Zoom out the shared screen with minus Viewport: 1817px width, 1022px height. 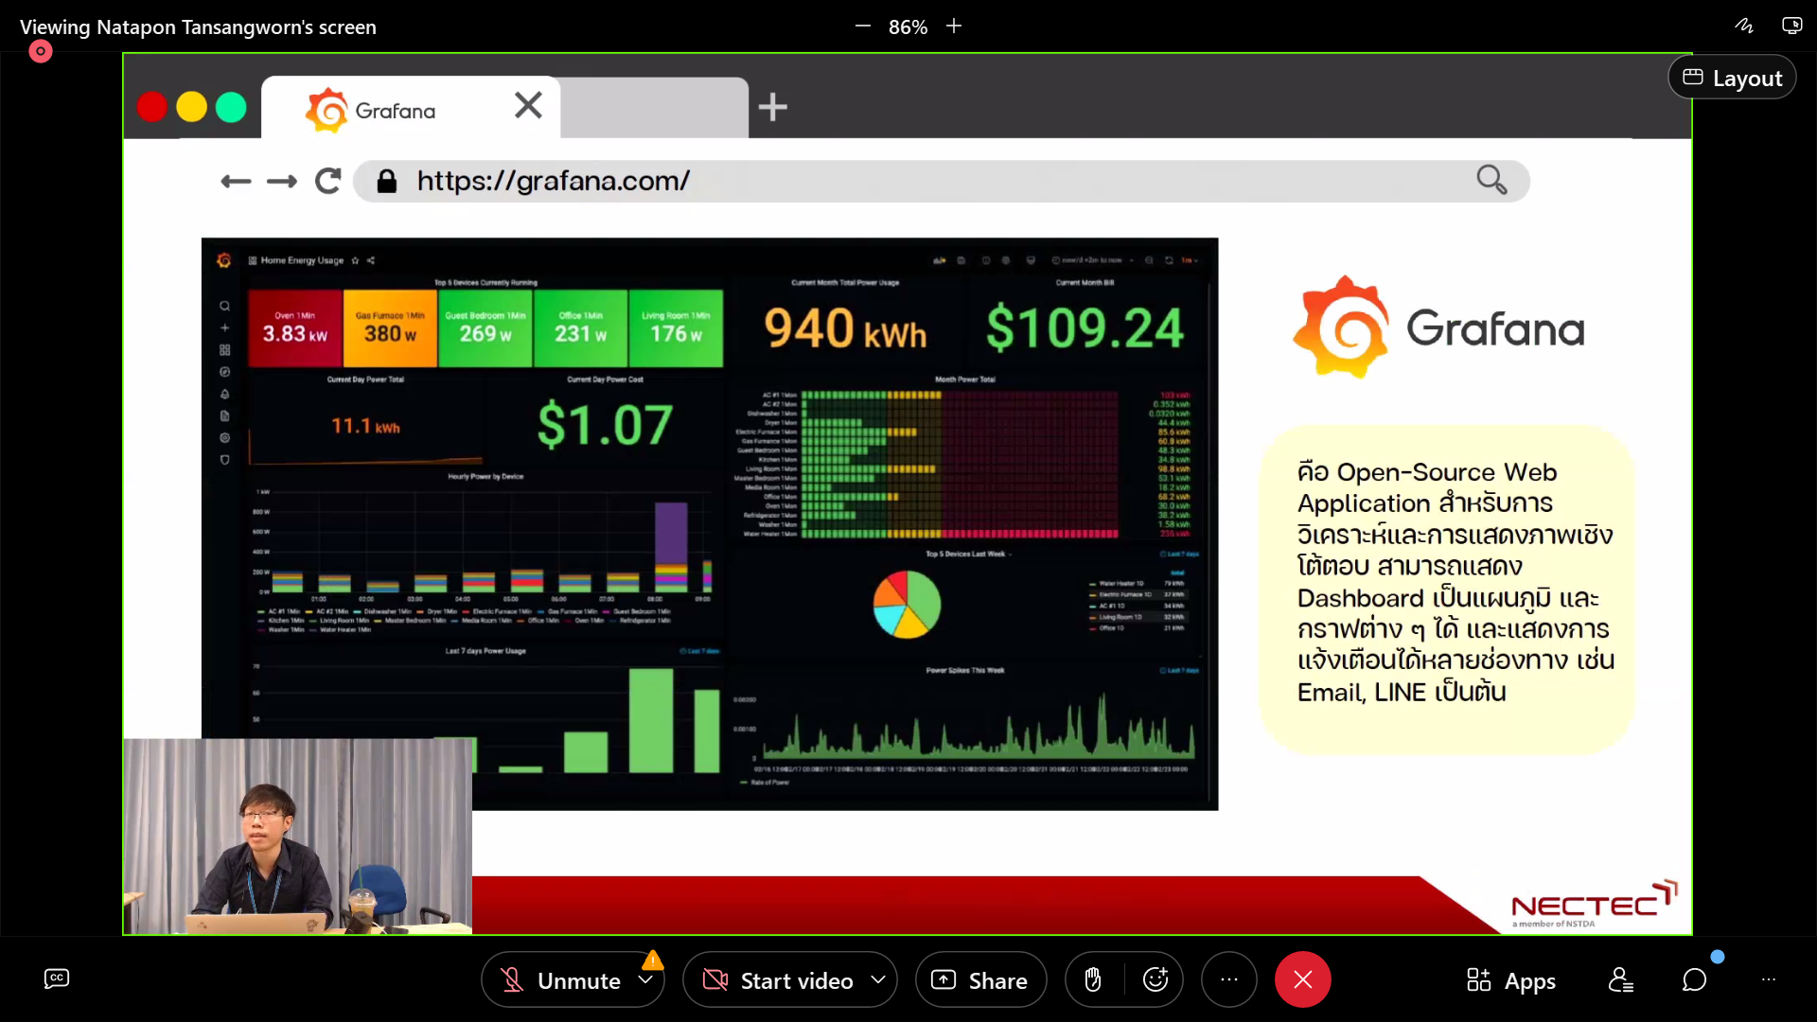click(x=862, y=26)
